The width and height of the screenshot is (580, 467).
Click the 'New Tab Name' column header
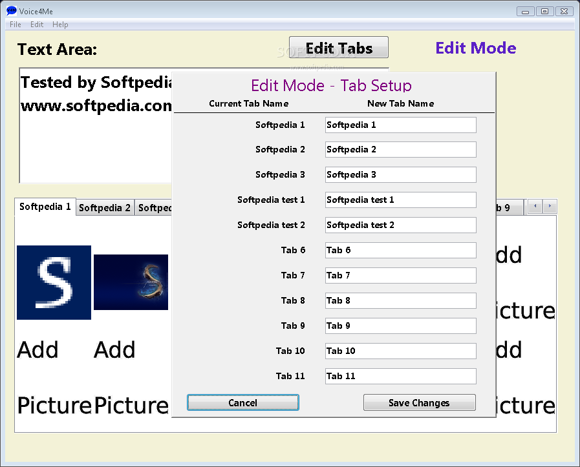[x=401, y=103]
